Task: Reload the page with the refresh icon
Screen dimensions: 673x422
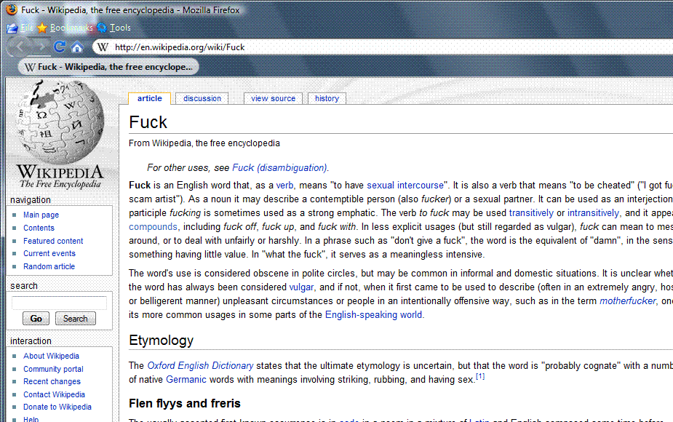Action: [x=59, y=47]
